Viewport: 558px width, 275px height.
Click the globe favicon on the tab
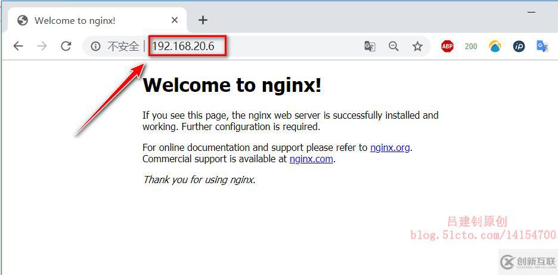coord(23,20)
